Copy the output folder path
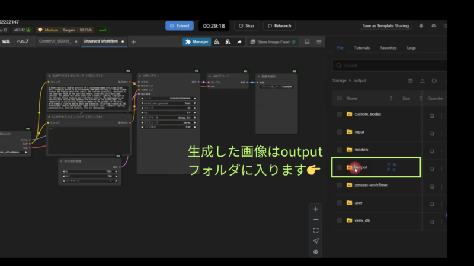The height and width of the screenshot is (266, 474). [432, 168]
